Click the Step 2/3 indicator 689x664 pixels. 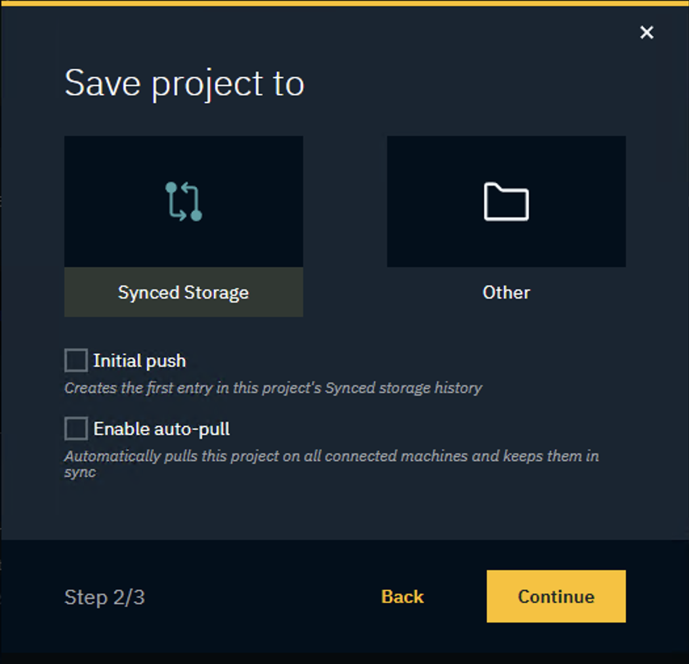pos(104,596)
